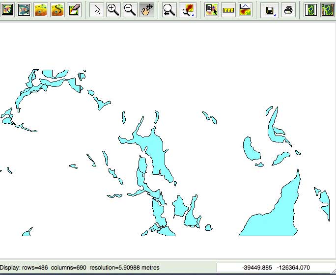The height and width of the screenshot is (275, 336).
Task: Click the previous zoom extent magnifier
Action: (169, 10)
